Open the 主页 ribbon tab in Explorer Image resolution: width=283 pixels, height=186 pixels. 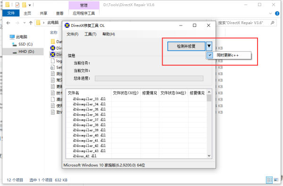point(27,13)
